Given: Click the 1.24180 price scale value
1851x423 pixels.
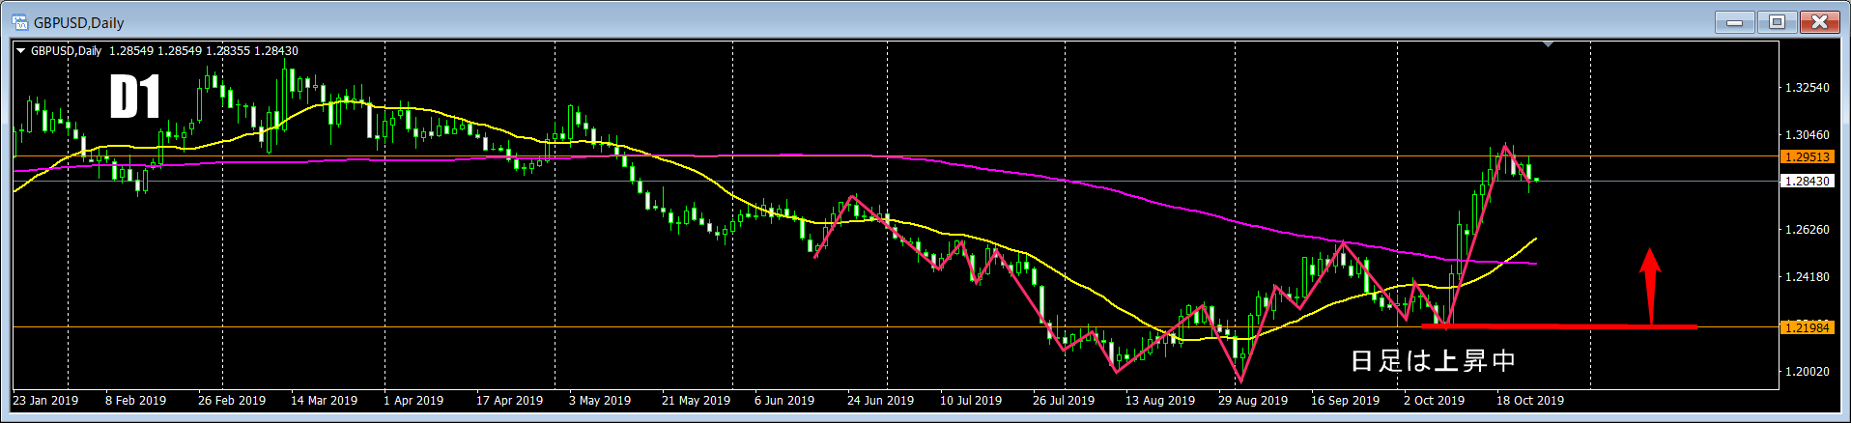Looking at the screenshot, I should (1807, 277).
